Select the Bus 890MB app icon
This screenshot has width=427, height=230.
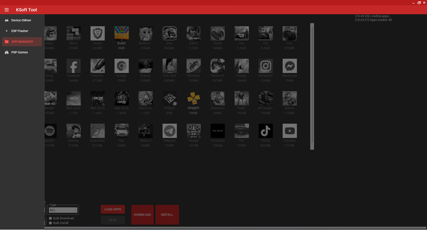170,33
